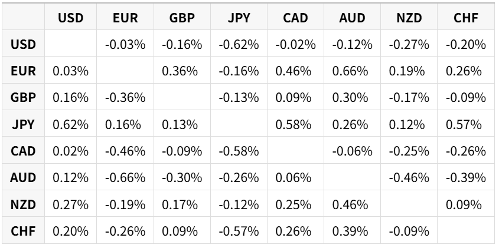This screenshot has width=499, height=248.
Task: Select the CHF row header
Action: 23,230
